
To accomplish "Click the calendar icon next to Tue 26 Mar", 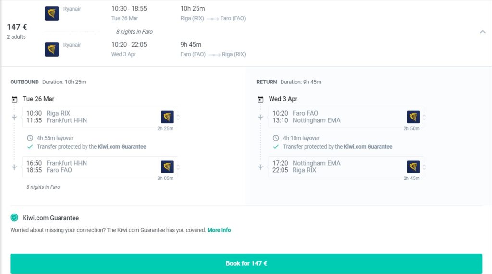I will coord(14,99).
